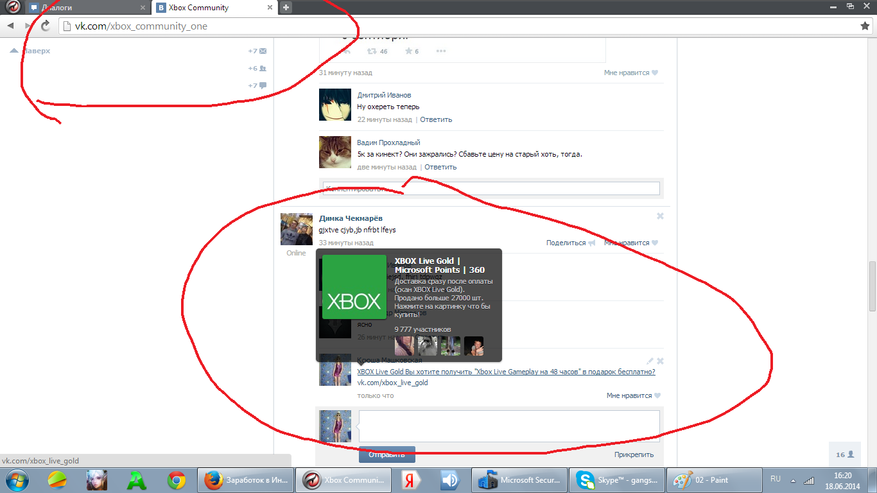Switch to Microsoft Security Essentials window
The height and width of the screenshot is (493, 877).
(519, 480)
